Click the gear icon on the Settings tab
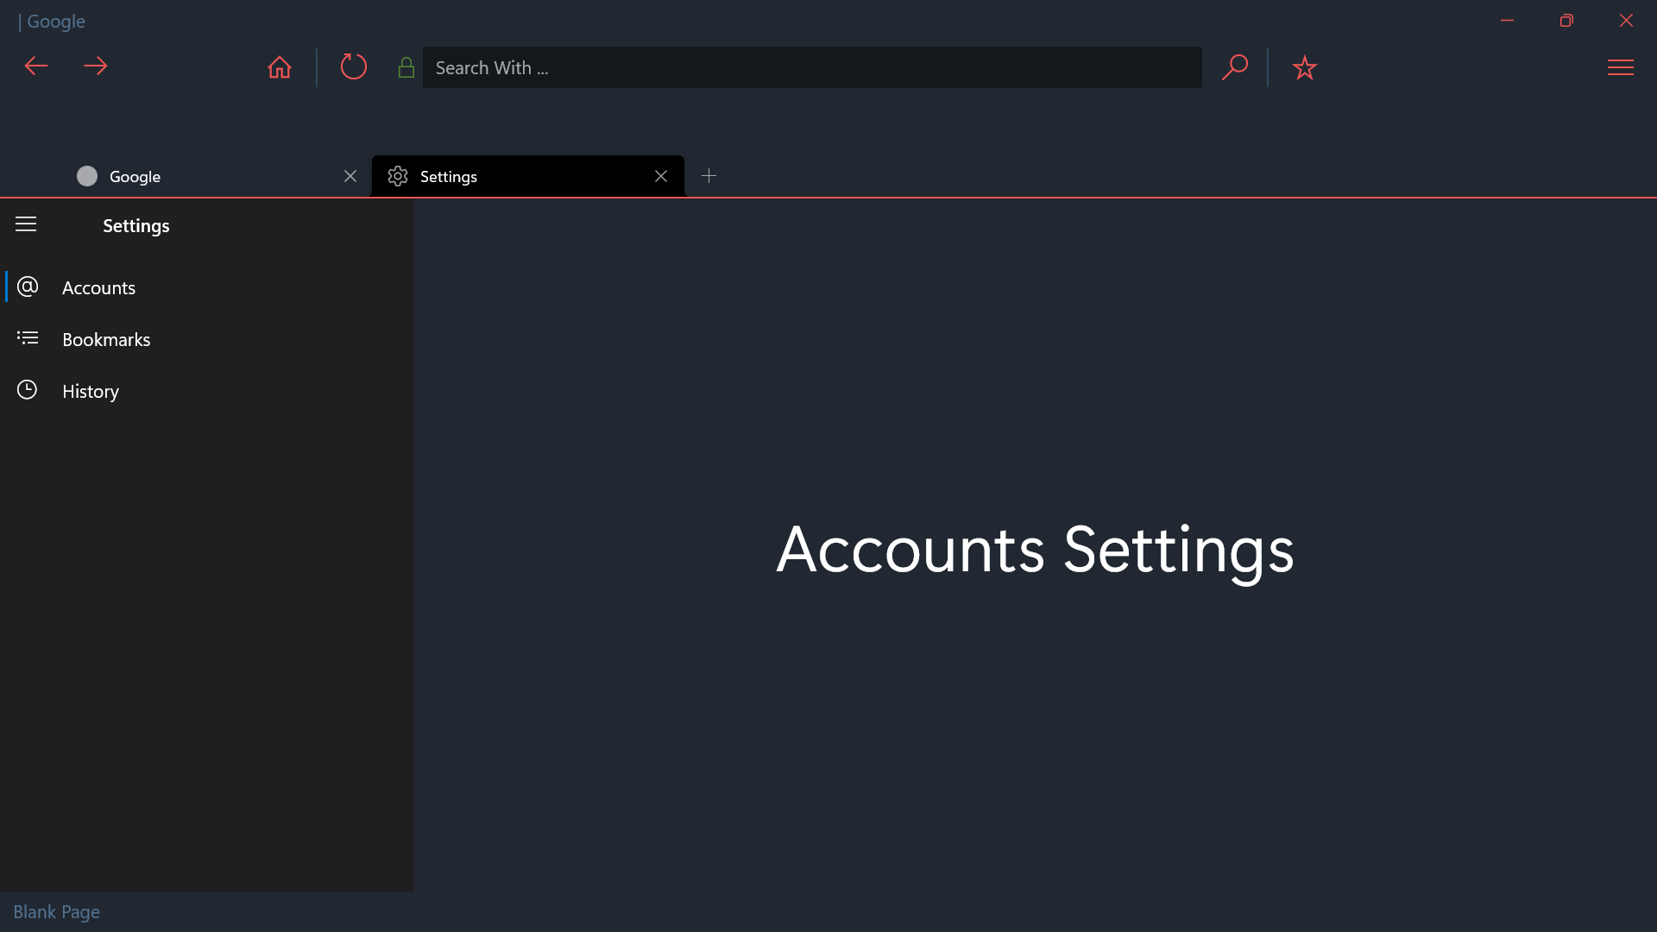The height and width of the screenshot is (932, 1657). tap(398, 176)
